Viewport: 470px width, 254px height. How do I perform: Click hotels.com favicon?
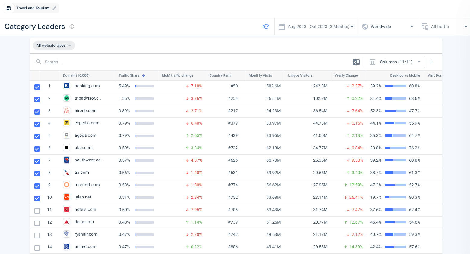(x=67, y=210)
